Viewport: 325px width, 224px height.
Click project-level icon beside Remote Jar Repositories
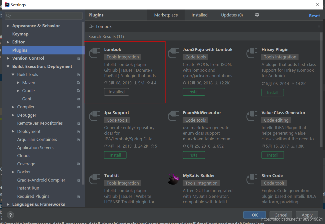pyautogui.click(x=78, y=123)
